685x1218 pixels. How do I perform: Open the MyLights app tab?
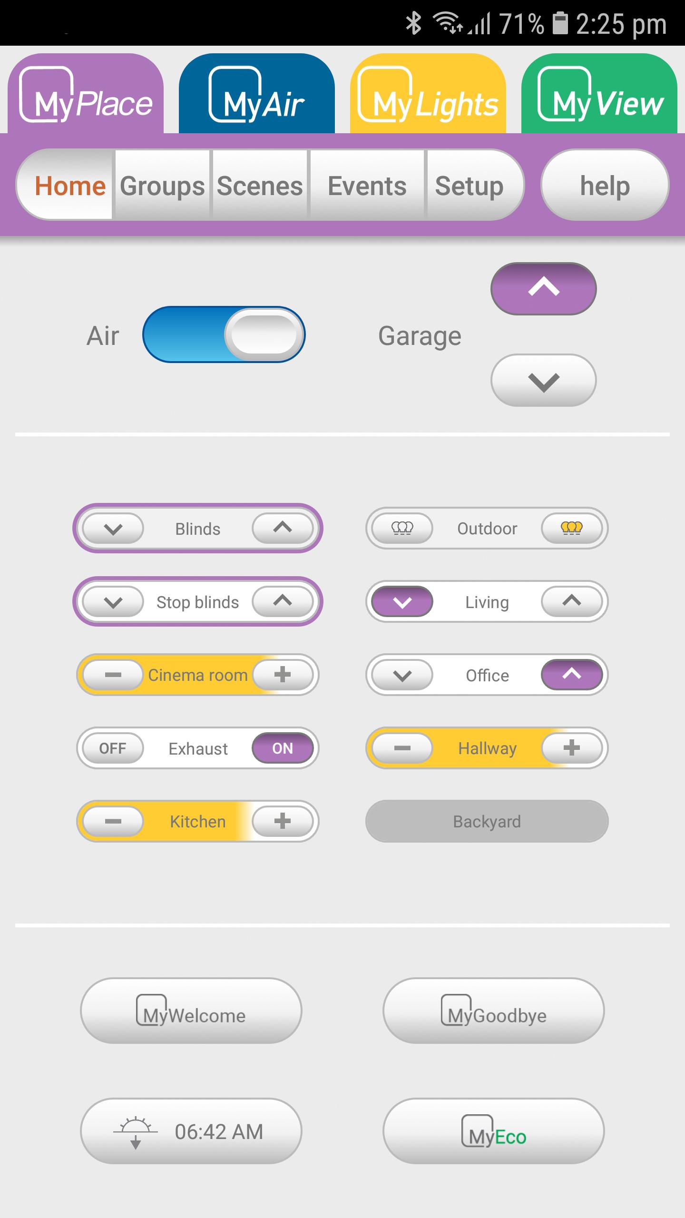[428, 94]
